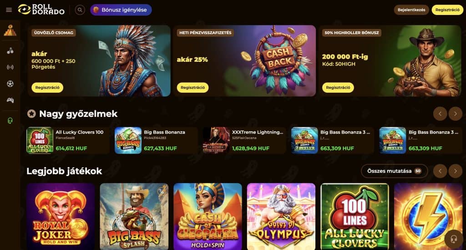Select the game controller icon in sidebar

coord(10,100)
